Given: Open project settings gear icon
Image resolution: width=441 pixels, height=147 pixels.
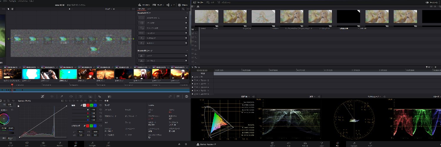Looking at the screenshot, I should pos(186,144).
